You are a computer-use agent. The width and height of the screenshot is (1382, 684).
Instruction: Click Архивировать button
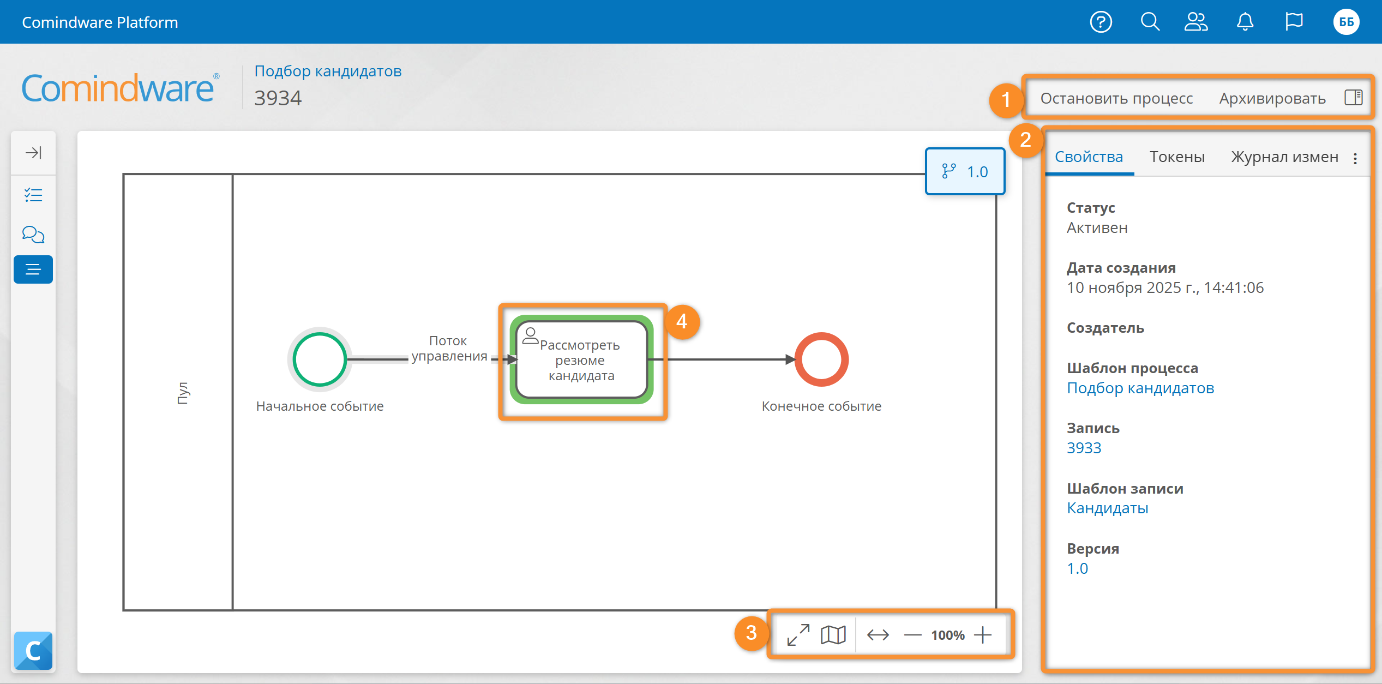click(x=1272, y=98)
